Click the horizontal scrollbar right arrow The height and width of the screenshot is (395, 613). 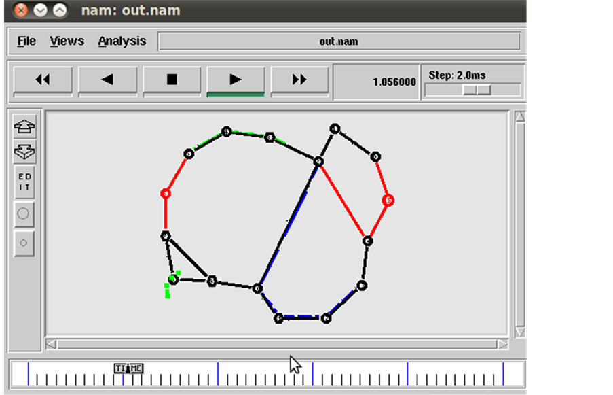click(x=502, y=345)
